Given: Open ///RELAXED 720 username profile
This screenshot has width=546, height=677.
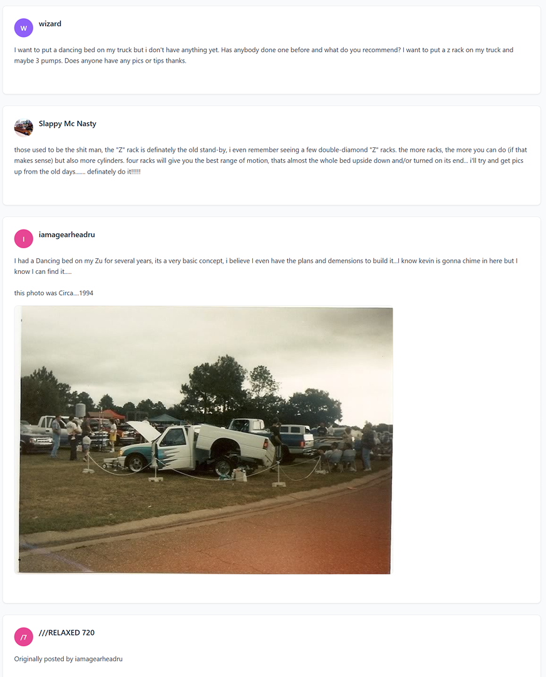Looking at the screenshot, I should (x=66, y=632).
